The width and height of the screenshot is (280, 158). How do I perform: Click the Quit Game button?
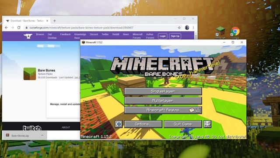pos(183,124)
